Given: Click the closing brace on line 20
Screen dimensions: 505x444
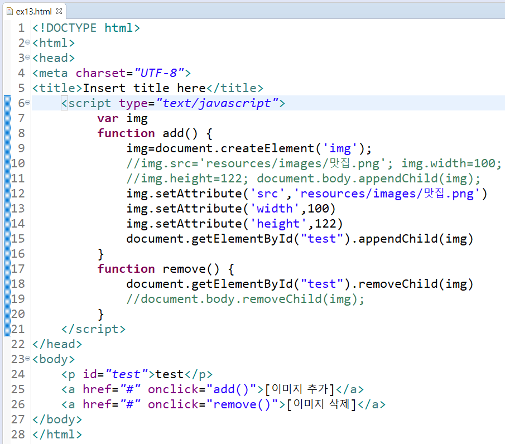Looking at the screenshot, I should (101, 314).
